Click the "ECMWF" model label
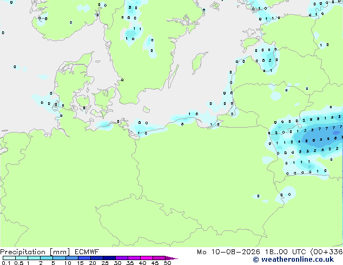The width and height of the screenshot is (343, 265). 87,252
